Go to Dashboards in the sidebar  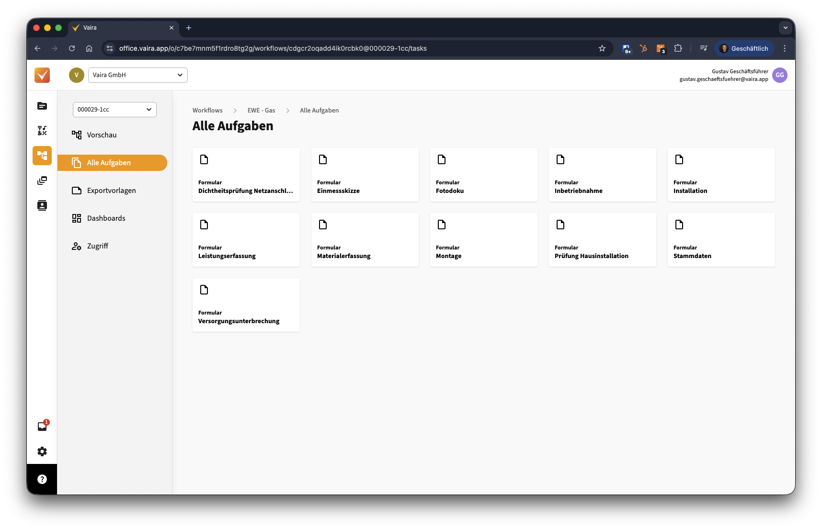click(x=106, y=218)
